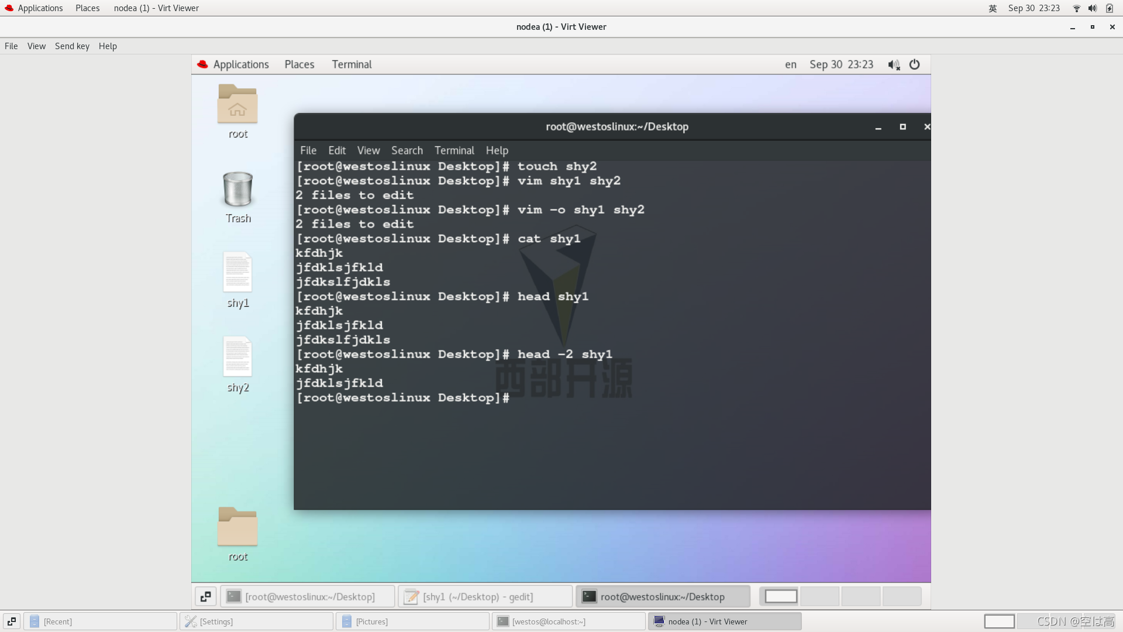The height and width of the screenshot is (632, 1123).
Task: Expand the Edit menu in terminal
Action: [x=337, y=150]
